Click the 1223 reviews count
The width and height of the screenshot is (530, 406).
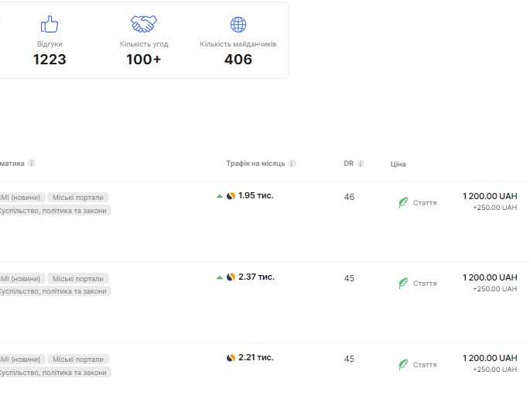[x=50, y=60]
